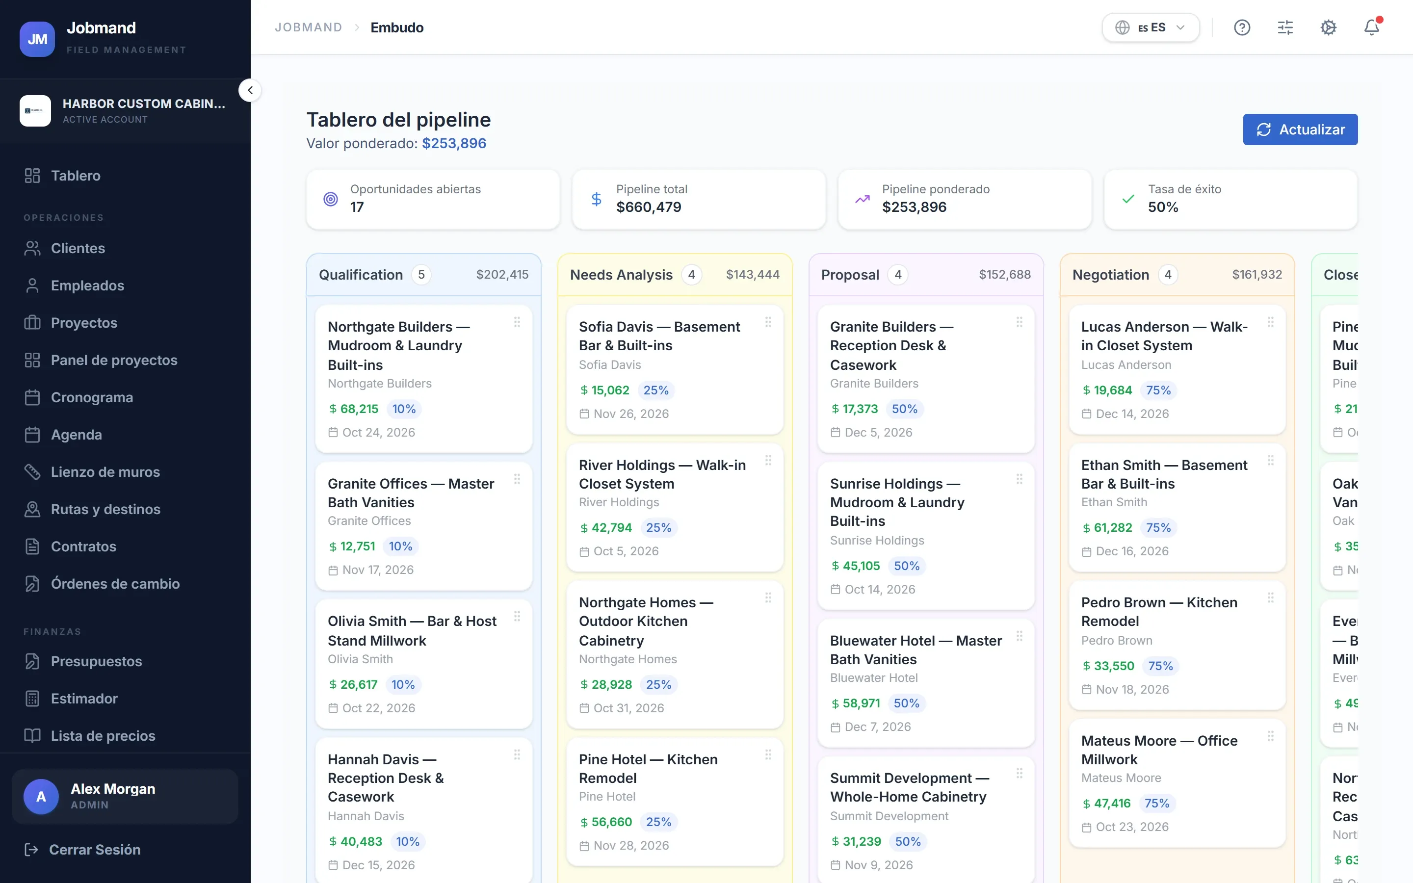This screenshot has width=1413, height=883.
Task: Click the JOBMAND breadcrumb link
Action: click(x=308, y=27)
